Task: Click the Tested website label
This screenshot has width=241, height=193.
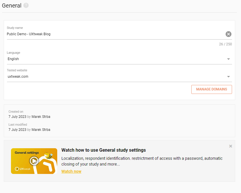Action: (x=17, y=70)
